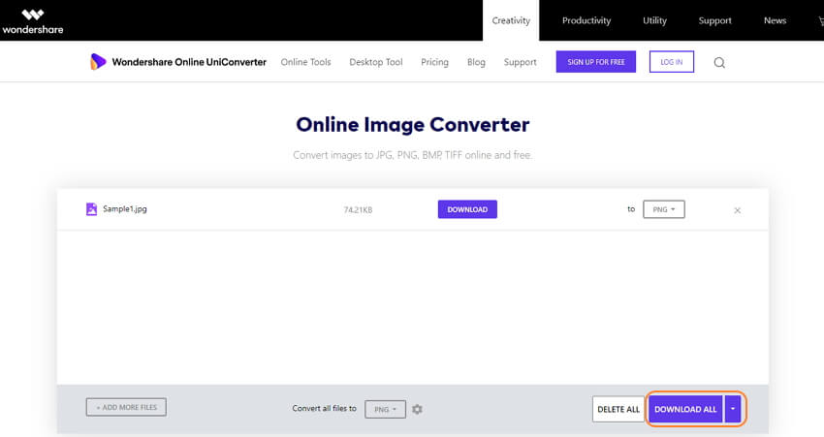824x437 pixels.
Task: Click the 74.21KB file size text
Action: [358, 209]
